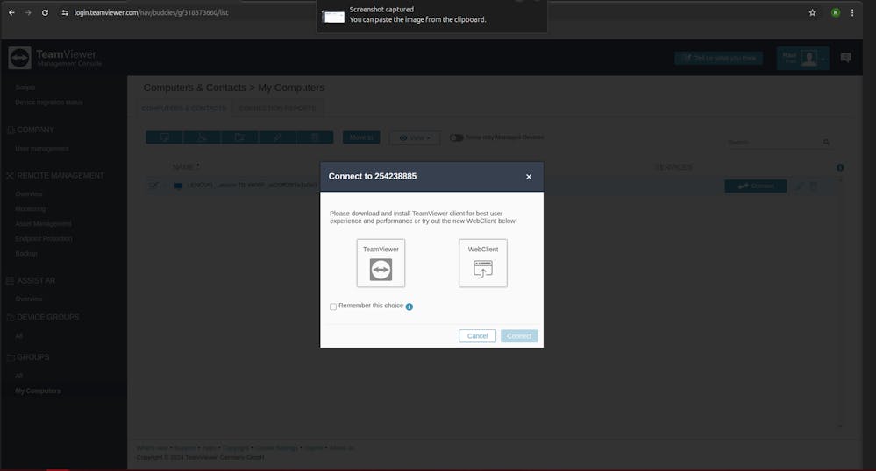Close the Connect to 254238885 dialog
The width and height of the screenshot is (876, 471).
coord(529,177)
